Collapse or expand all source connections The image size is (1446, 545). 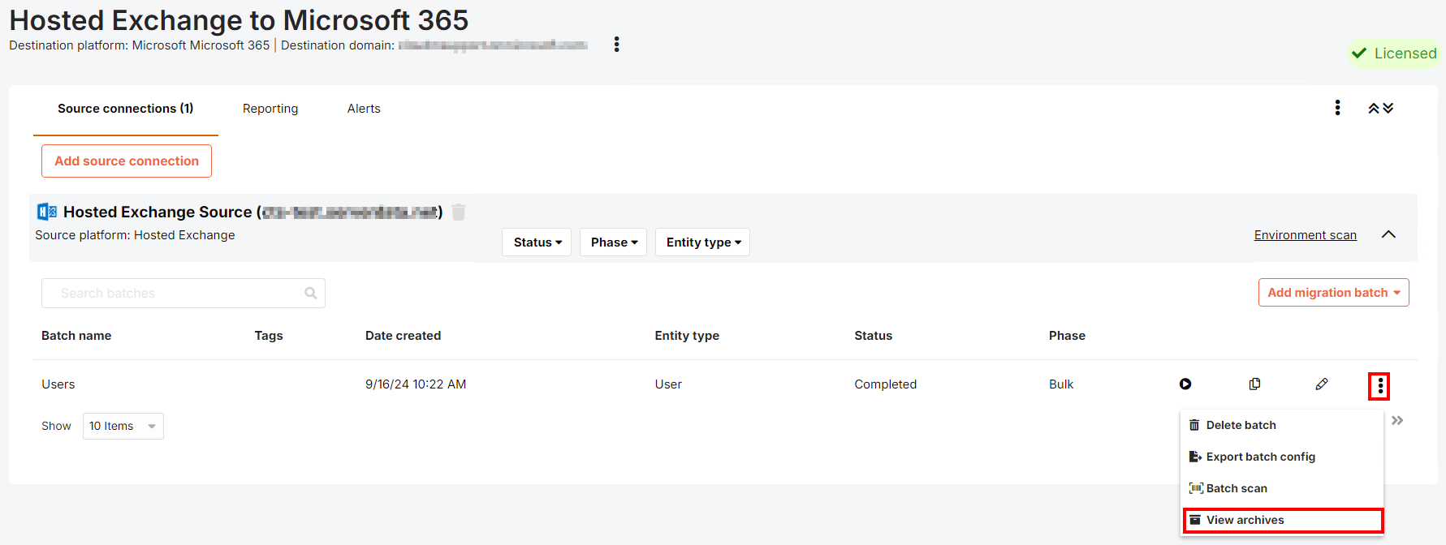coord(1380,108)
